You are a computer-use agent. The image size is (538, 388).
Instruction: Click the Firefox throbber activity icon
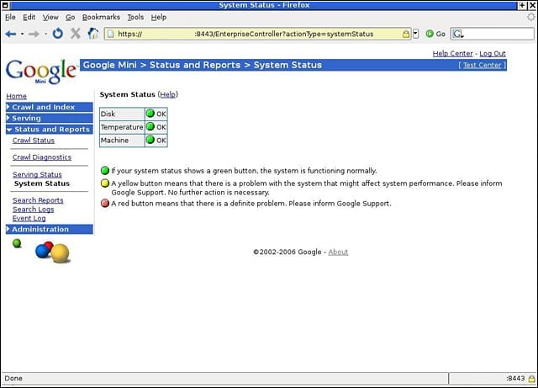(x=531, y=17)
